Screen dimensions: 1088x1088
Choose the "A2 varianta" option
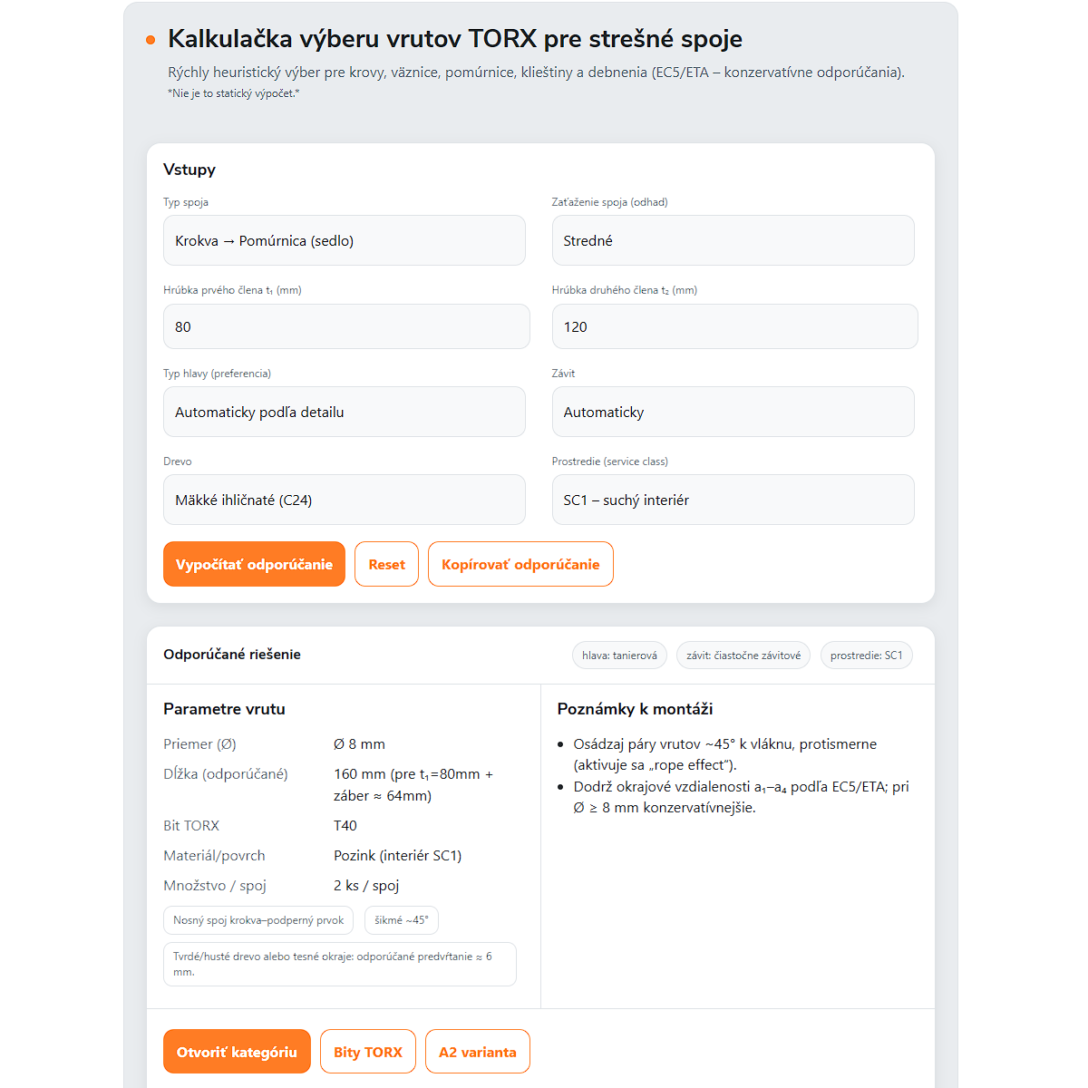point(478,1051)
